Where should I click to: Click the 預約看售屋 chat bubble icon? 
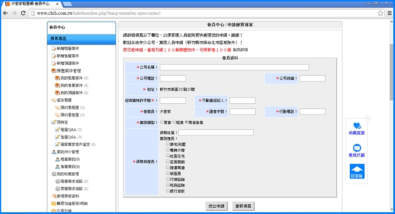point(58,115)
